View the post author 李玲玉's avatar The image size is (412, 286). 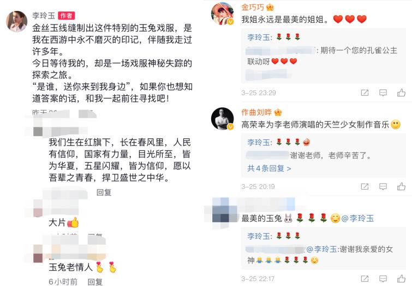tap(17, 21)
